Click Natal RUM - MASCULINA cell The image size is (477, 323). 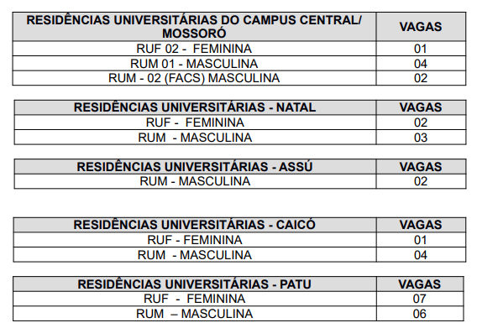tap(195, 138)
